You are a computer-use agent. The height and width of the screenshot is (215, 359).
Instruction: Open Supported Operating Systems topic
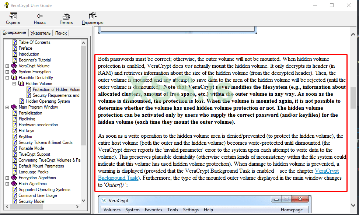point(45,190)
